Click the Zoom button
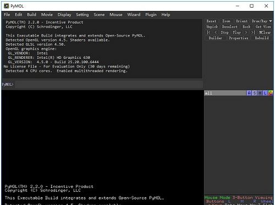 (x=226, y=21)
